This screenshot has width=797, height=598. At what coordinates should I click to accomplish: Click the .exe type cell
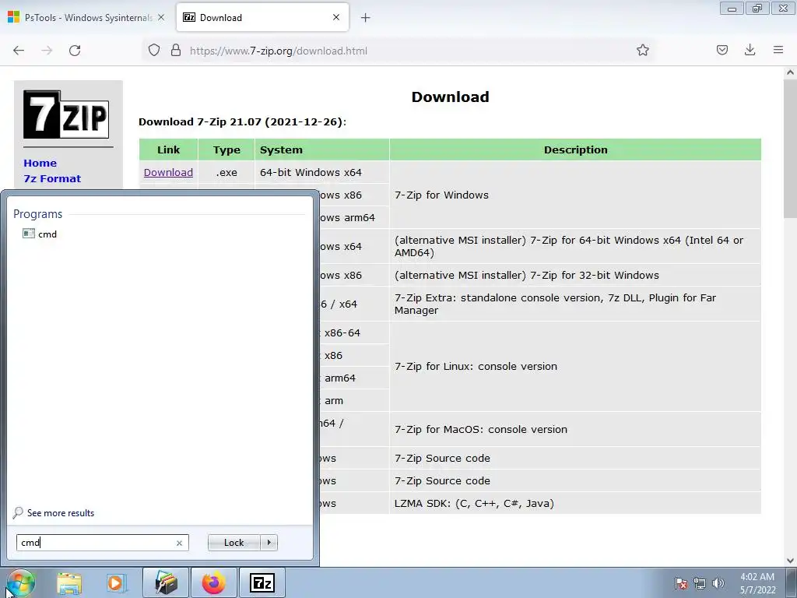(x=226, y=172)
